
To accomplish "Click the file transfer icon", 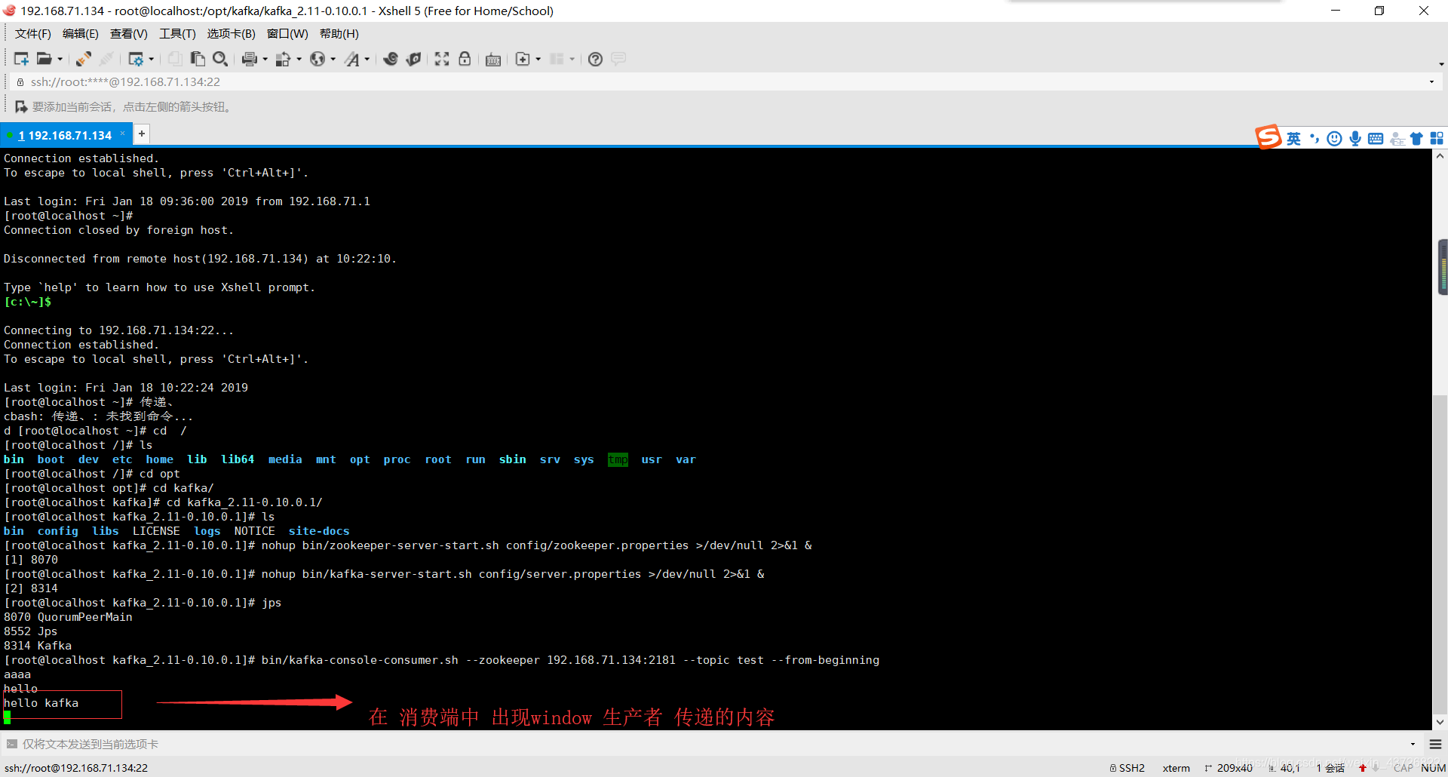I will click(284, 59).
